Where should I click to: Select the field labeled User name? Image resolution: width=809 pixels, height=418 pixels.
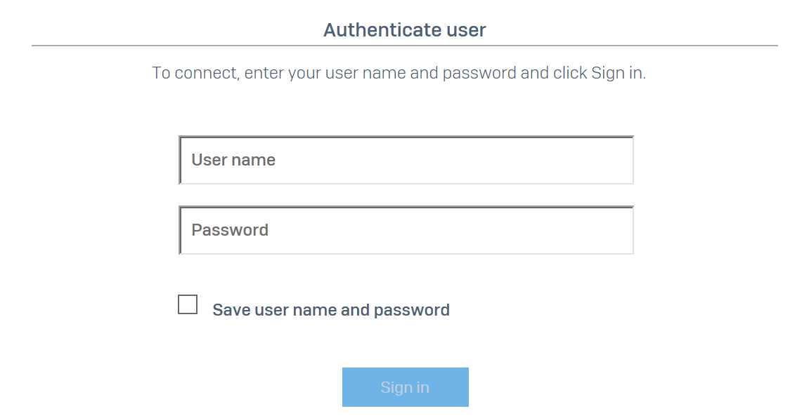[x=406, y=160]
